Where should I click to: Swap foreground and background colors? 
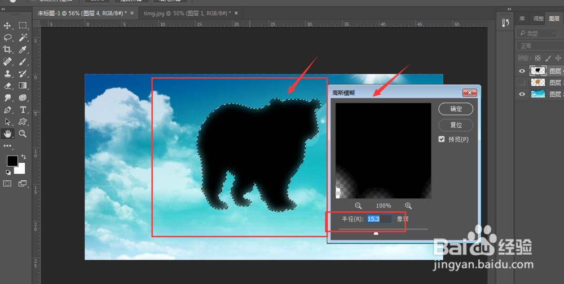click(23, 157)
